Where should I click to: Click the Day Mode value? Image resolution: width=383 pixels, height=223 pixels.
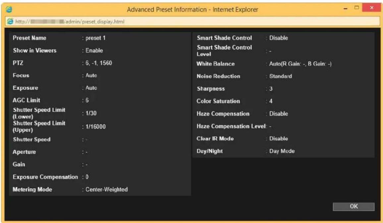[282, 151]
